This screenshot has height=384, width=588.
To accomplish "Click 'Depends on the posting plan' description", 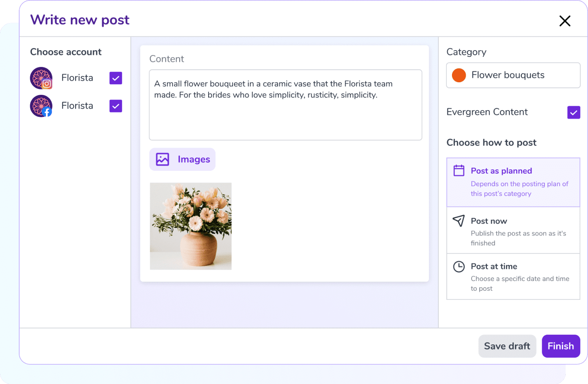I will coord(519,188).
